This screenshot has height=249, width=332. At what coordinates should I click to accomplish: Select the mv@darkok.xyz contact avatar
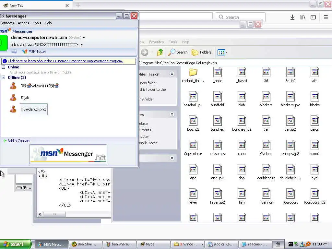click(x=13, y=109)
